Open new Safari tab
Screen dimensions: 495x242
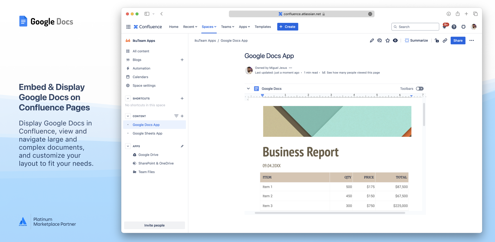pyautogui.click(x=466, y=14)
